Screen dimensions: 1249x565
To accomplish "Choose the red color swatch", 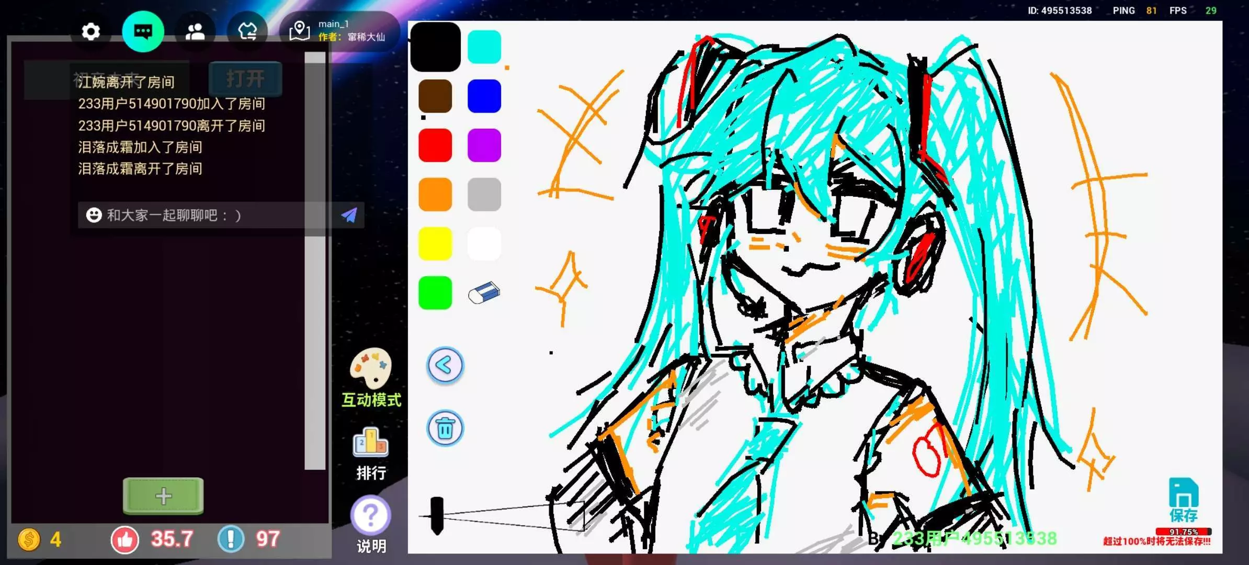I will click(435, 145).
